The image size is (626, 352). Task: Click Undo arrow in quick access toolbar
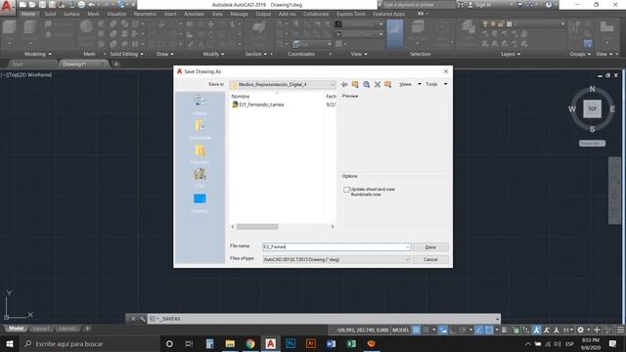[91, 5]
